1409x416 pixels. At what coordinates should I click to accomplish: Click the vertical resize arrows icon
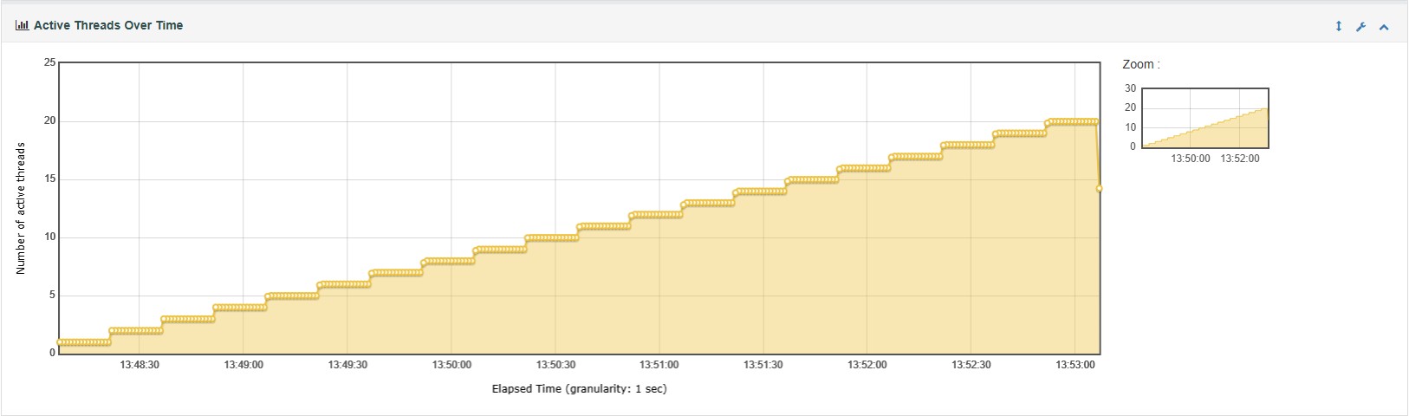pyautogui.click(x=1338, y=27)
